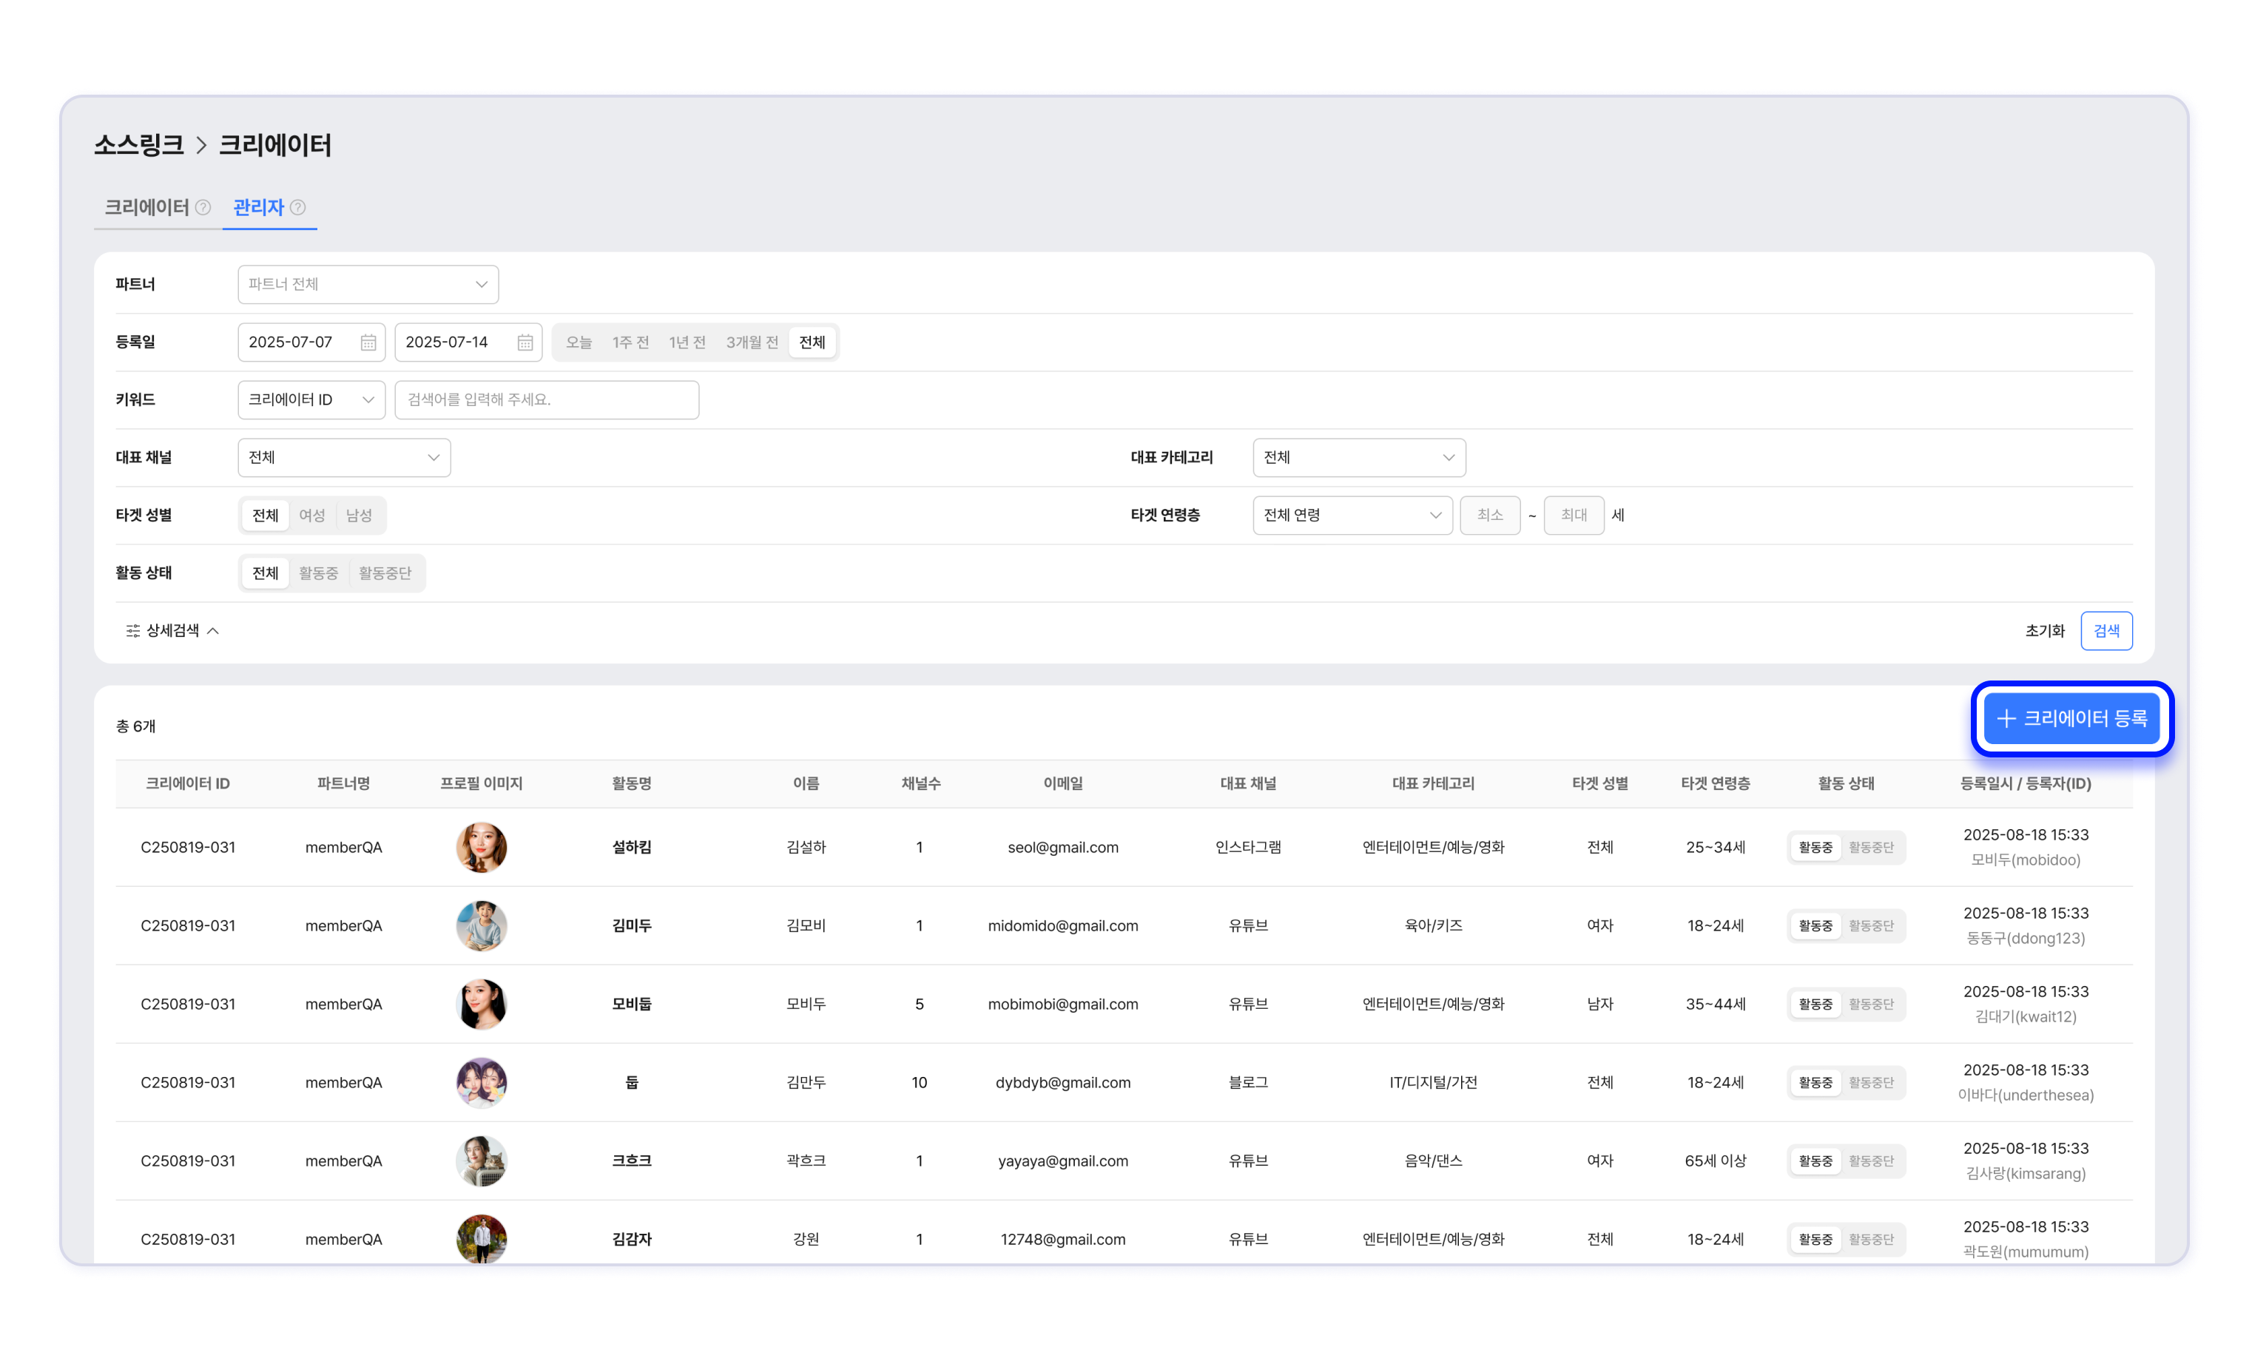Click help icon next to 크리에이터 tab

[203, 207]
